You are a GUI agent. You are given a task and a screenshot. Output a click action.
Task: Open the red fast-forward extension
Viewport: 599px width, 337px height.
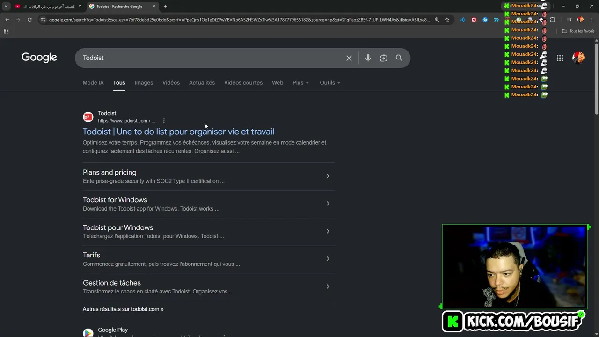(474, 20)
